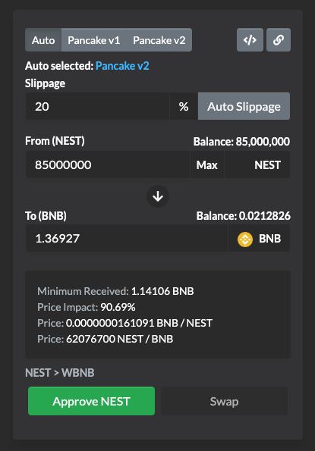Viewport: 315px width, 451px height.
Task: Open the embed code icon button
Action: point(250,40)
